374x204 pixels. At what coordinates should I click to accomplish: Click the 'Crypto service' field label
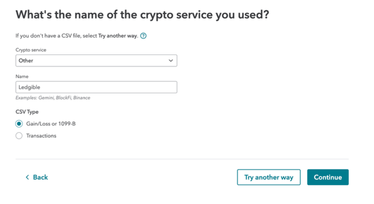coord(31,50)
